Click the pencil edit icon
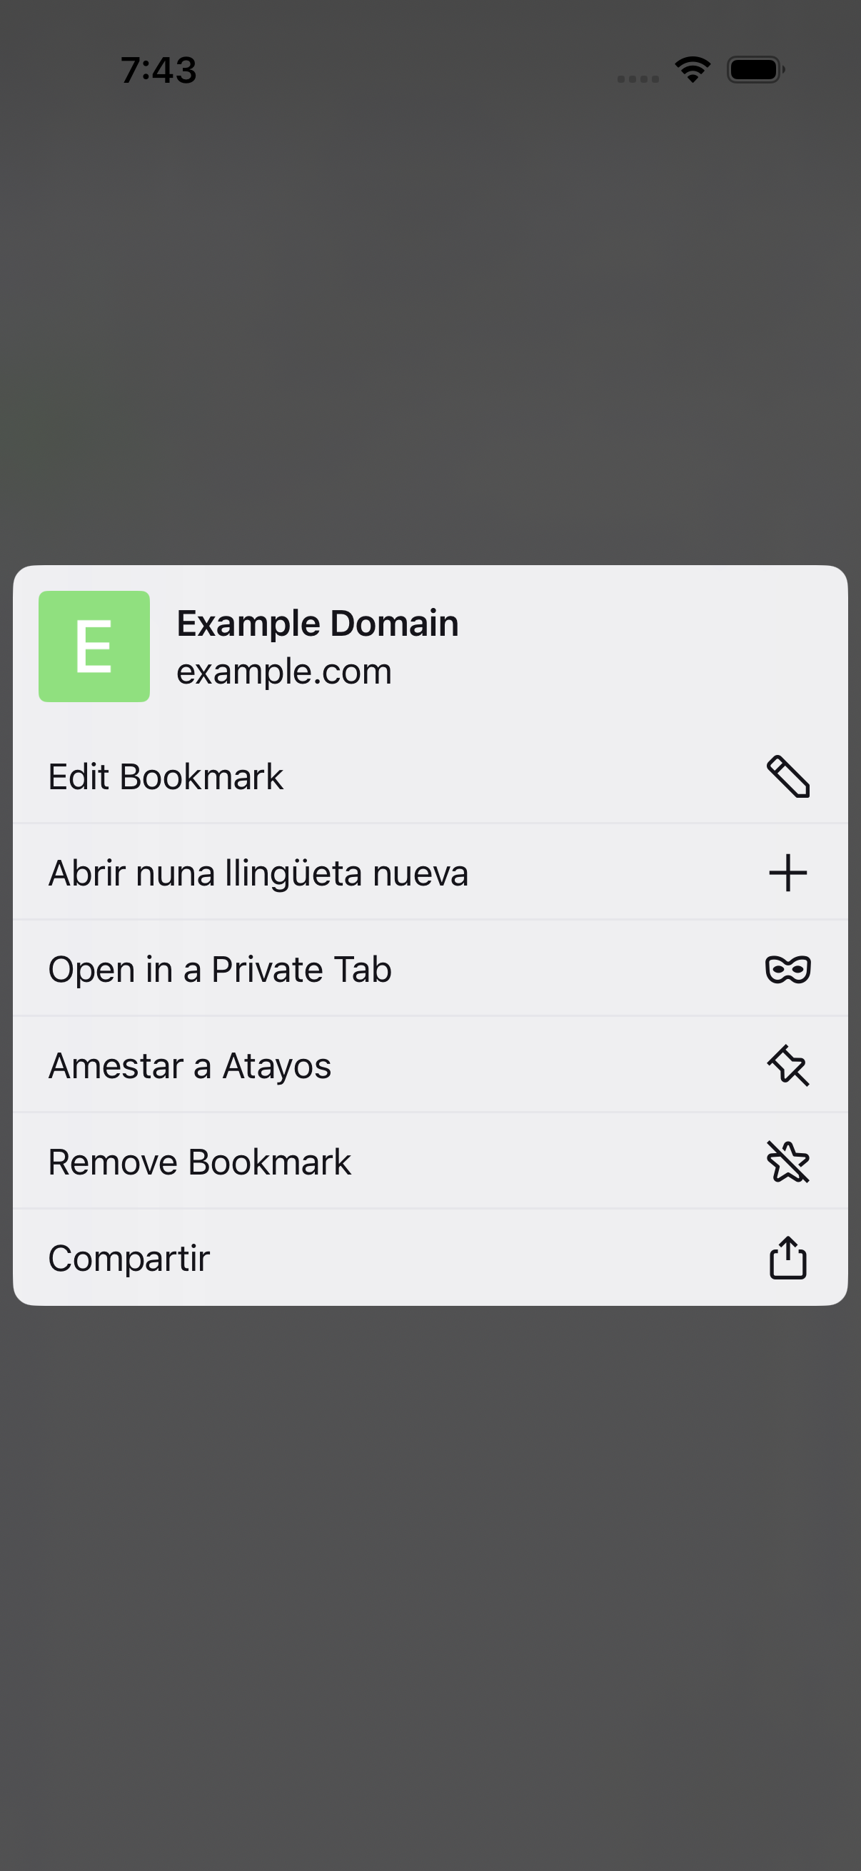 (787, 776)
